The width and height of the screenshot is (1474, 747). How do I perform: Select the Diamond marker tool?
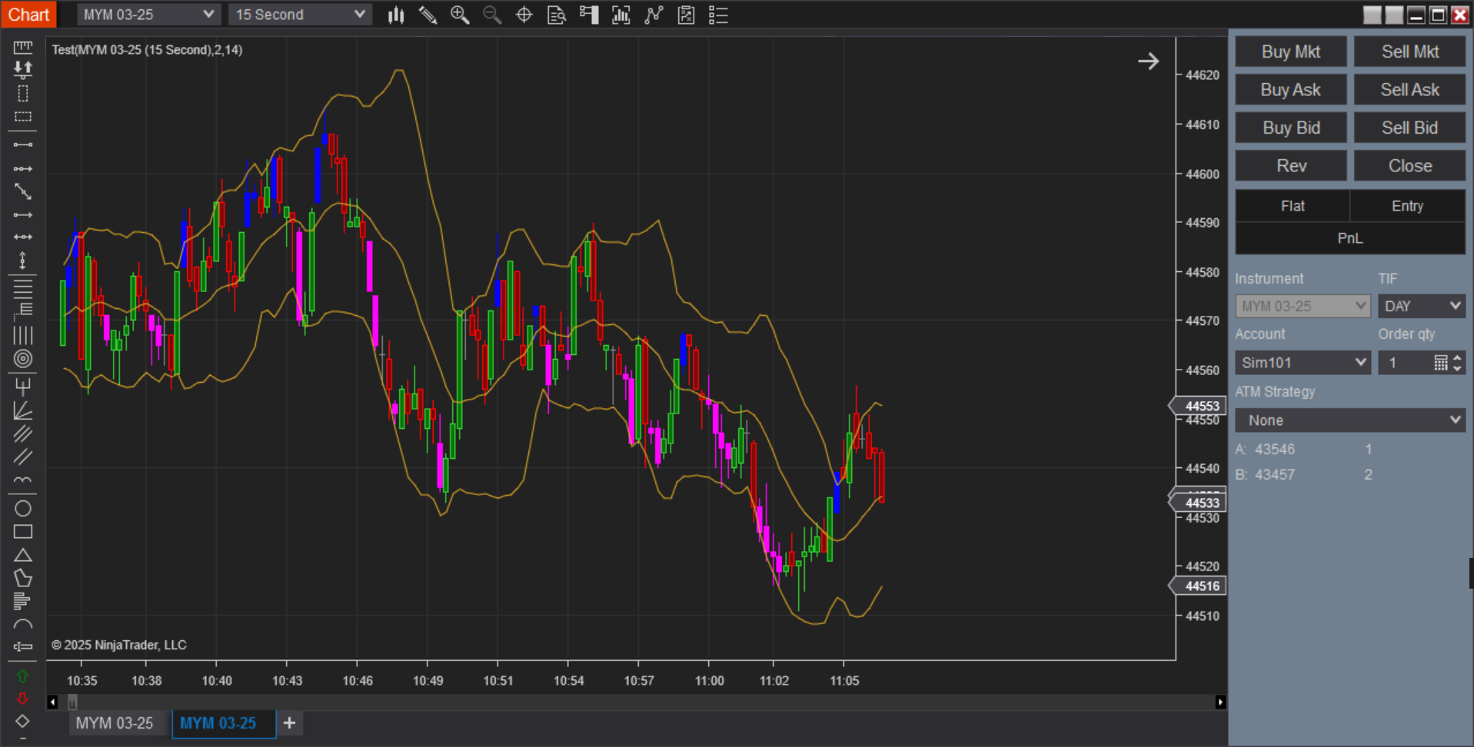tap(22, 721)
